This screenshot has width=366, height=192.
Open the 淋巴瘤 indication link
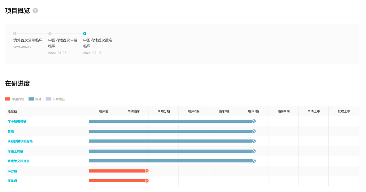tap(12, 171)
